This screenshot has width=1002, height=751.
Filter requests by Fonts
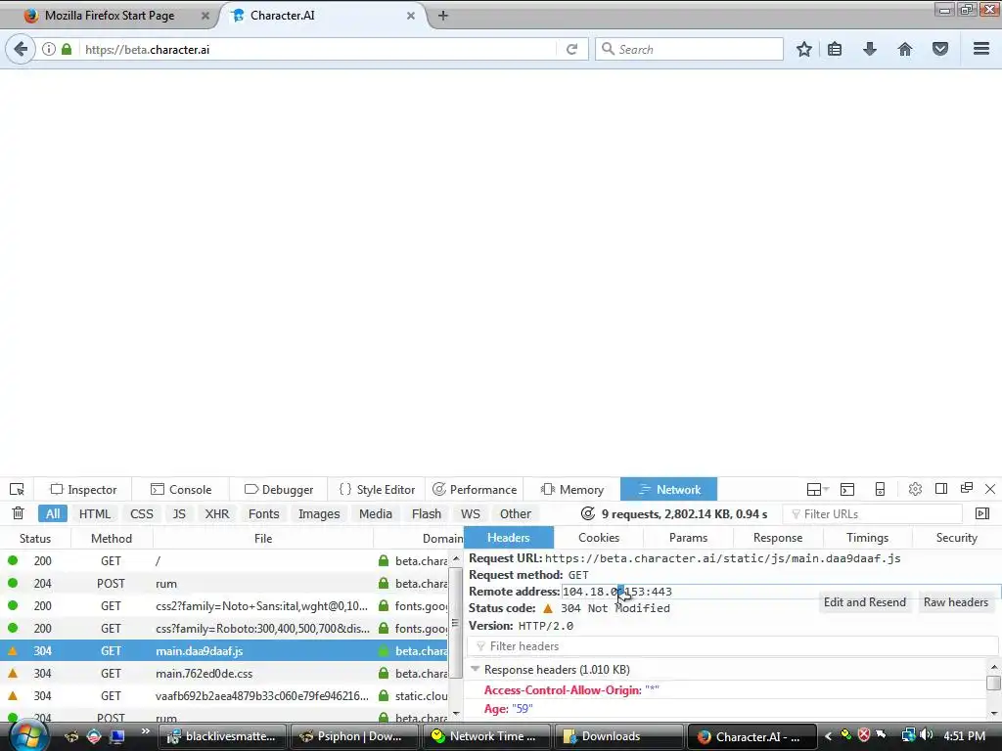pos(263,513)
